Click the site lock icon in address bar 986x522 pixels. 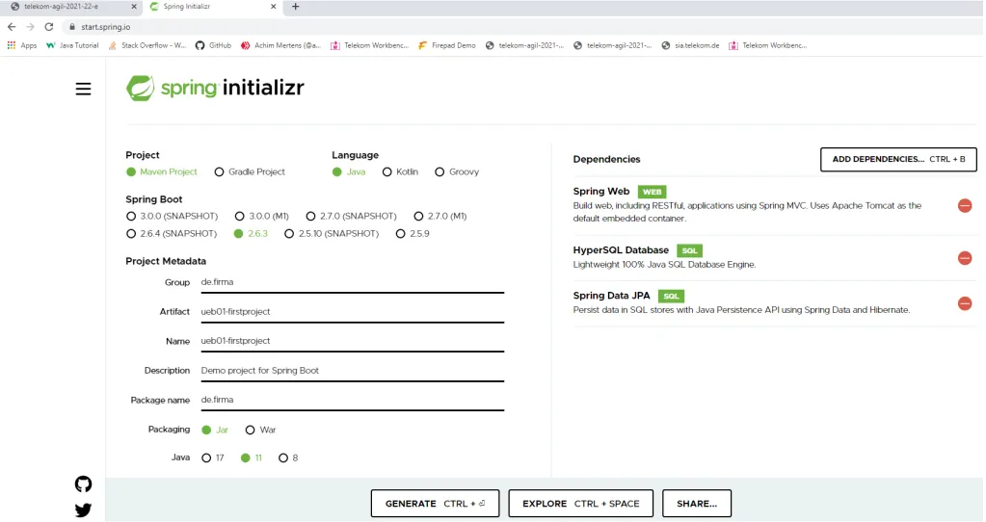coord(71,27)
